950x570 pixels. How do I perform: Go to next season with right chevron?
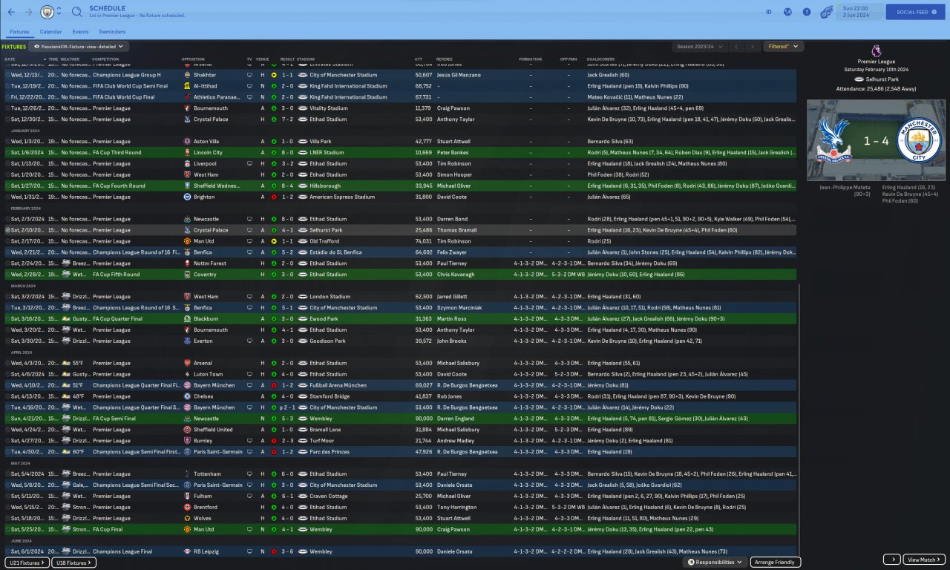point(753,46)
